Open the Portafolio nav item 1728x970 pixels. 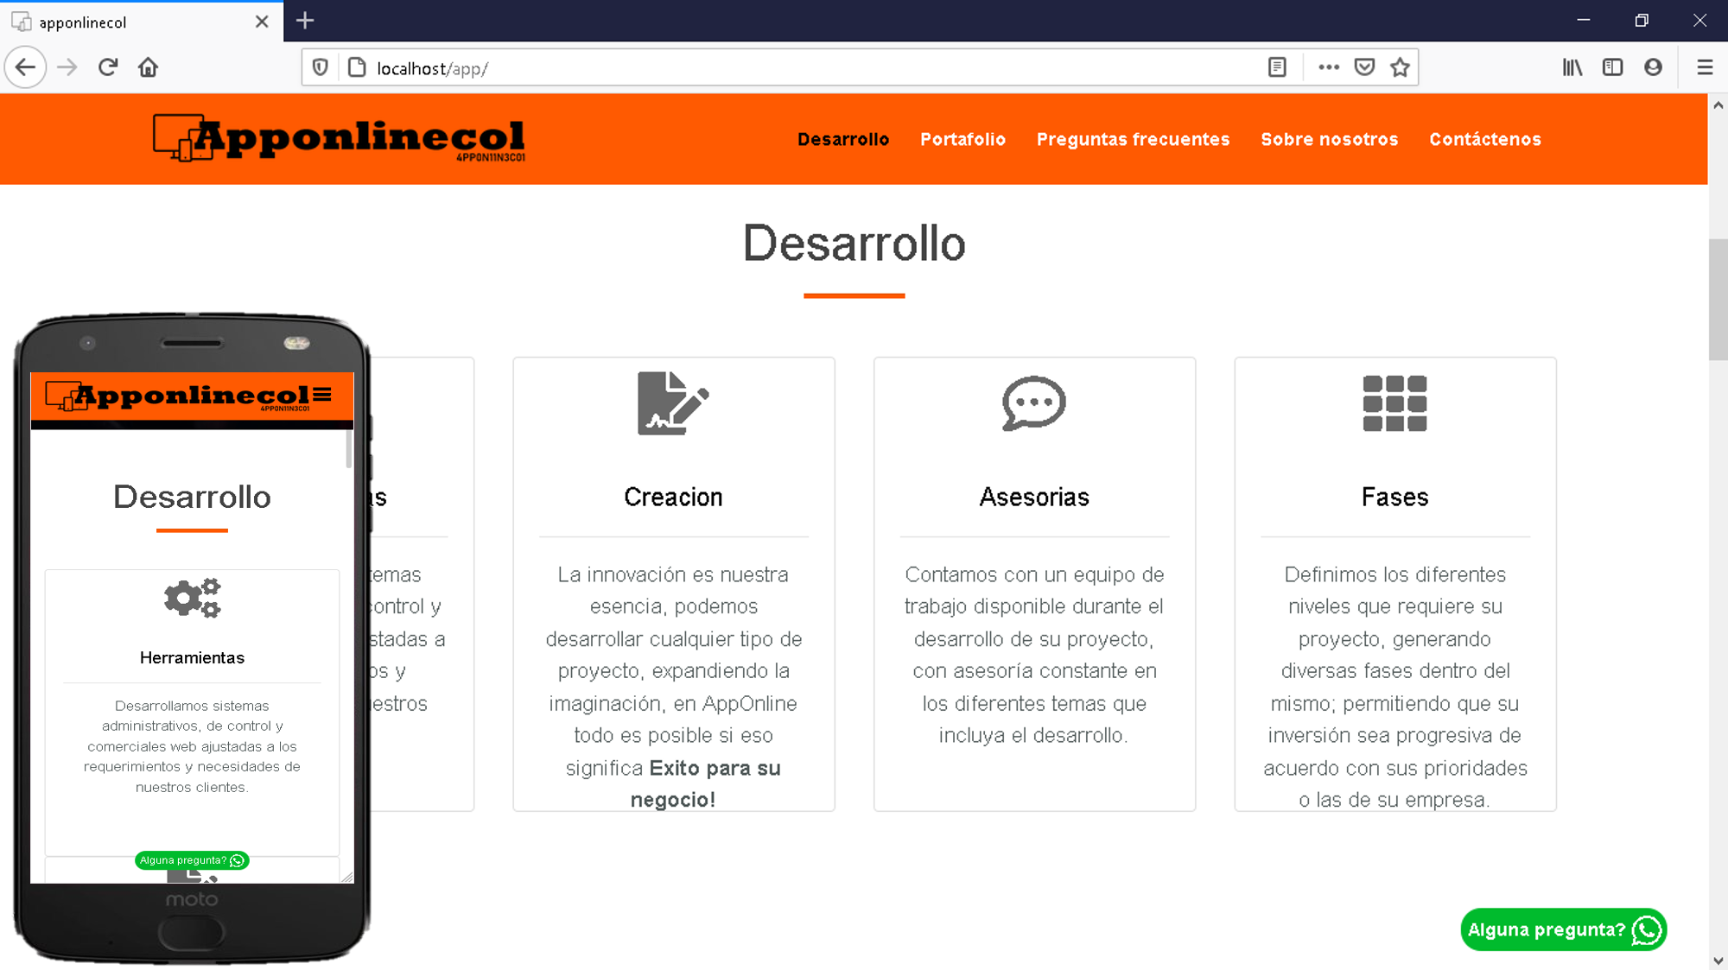click(x=962, y=139)
